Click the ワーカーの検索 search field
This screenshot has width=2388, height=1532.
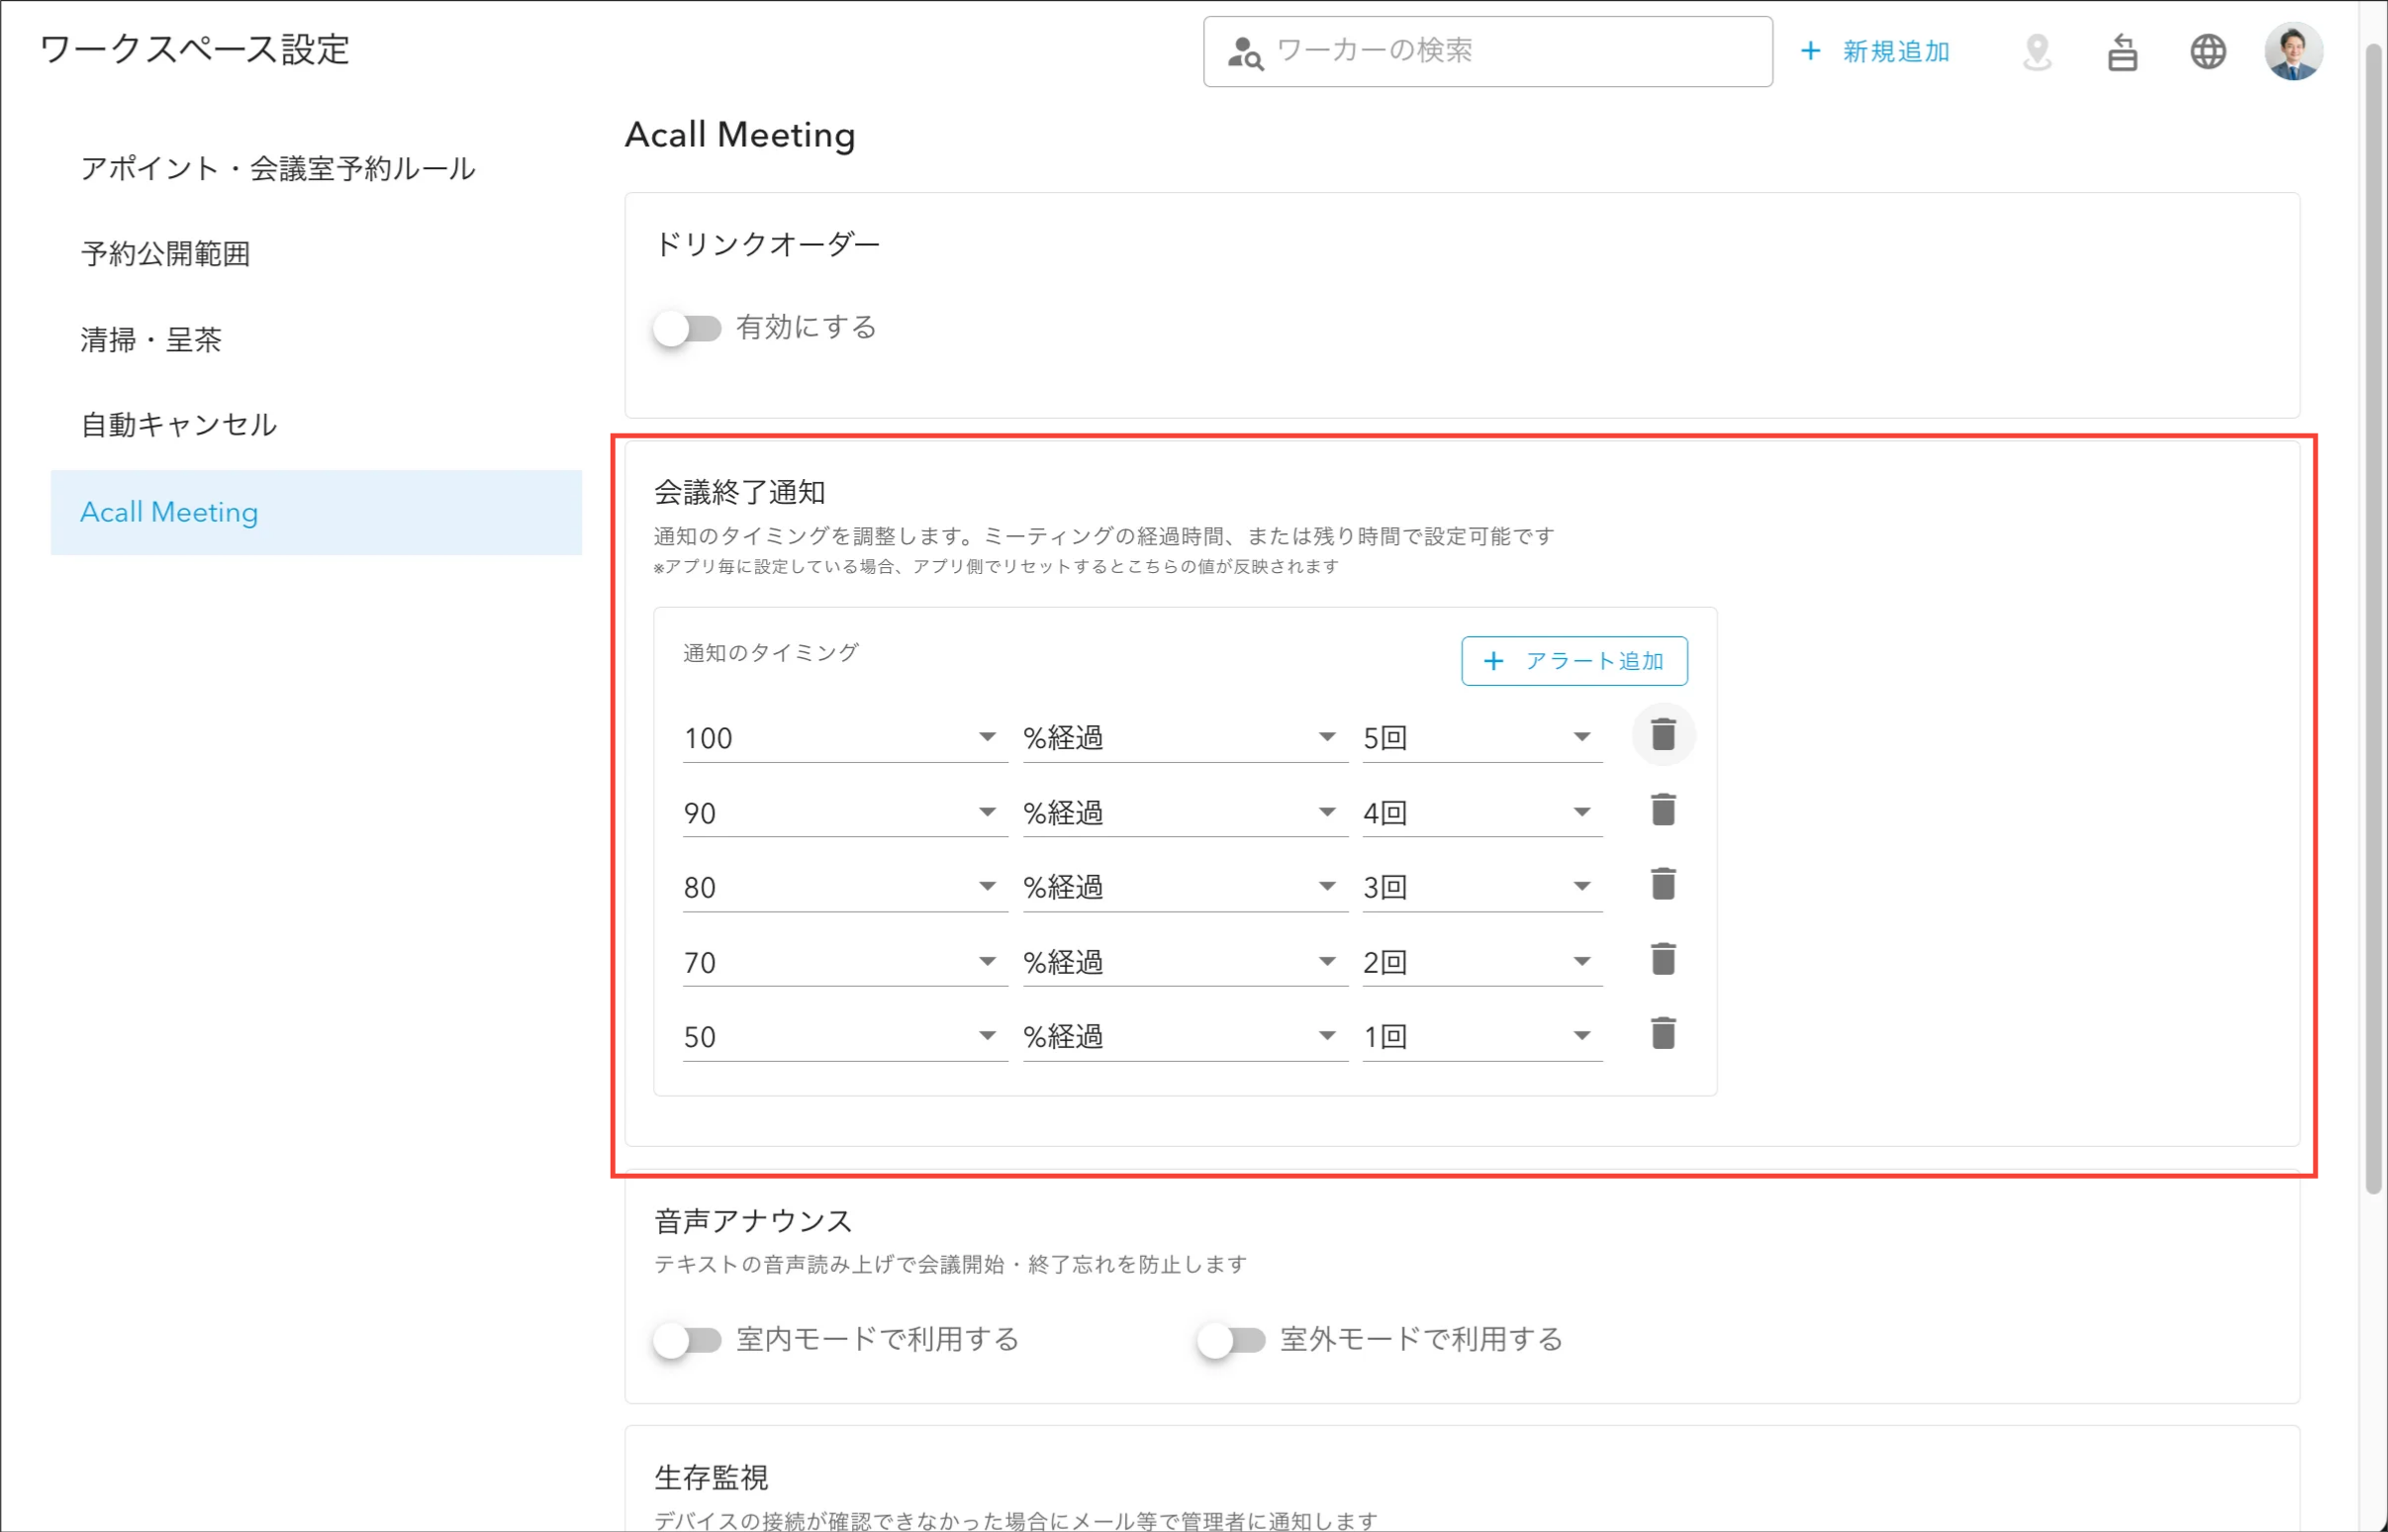pyautogui.click(x=1487, y=51)
